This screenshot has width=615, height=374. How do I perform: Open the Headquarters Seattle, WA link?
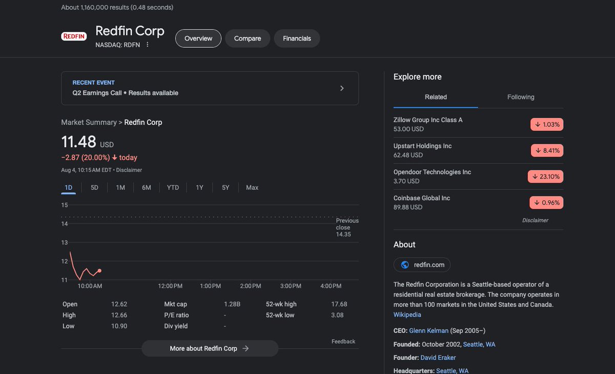pos(453,370)
